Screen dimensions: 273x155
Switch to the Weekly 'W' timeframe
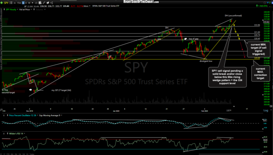point(29,3)
